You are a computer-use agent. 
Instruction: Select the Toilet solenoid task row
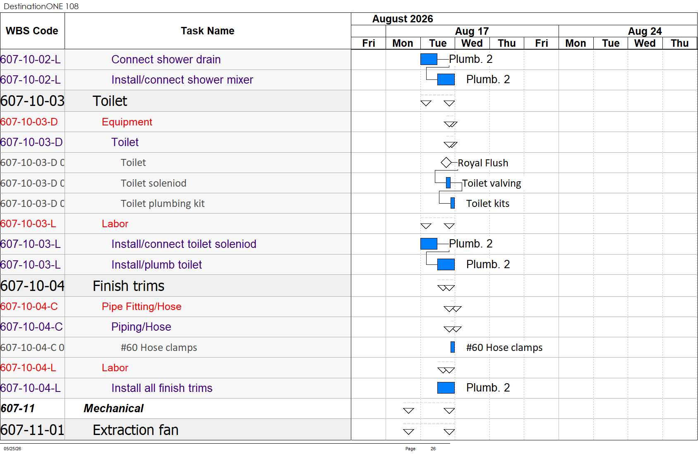175,183
